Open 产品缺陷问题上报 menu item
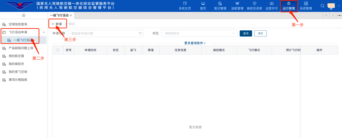Screen dimensions: 342x138 [x=21, y=48]
